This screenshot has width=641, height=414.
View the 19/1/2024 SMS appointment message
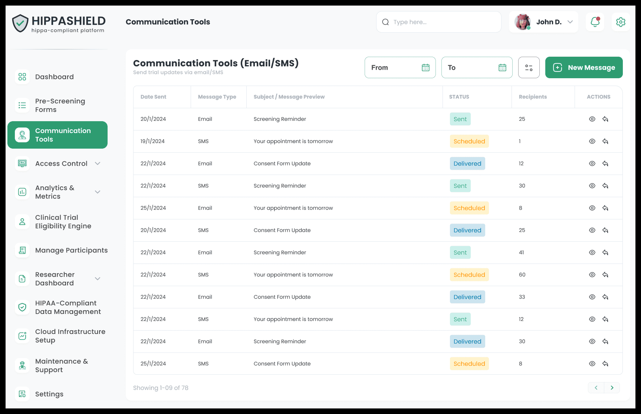click(592, 141)
